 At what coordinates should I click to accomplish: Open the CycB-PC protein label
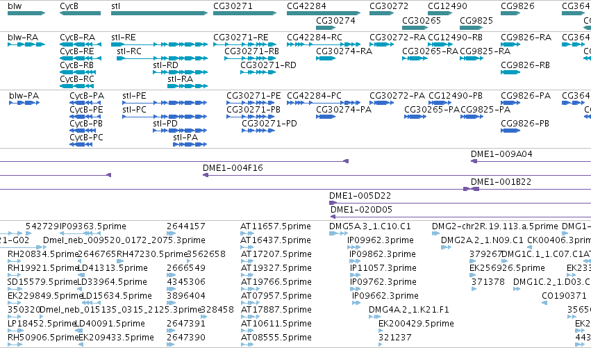(x=86, y=138)
